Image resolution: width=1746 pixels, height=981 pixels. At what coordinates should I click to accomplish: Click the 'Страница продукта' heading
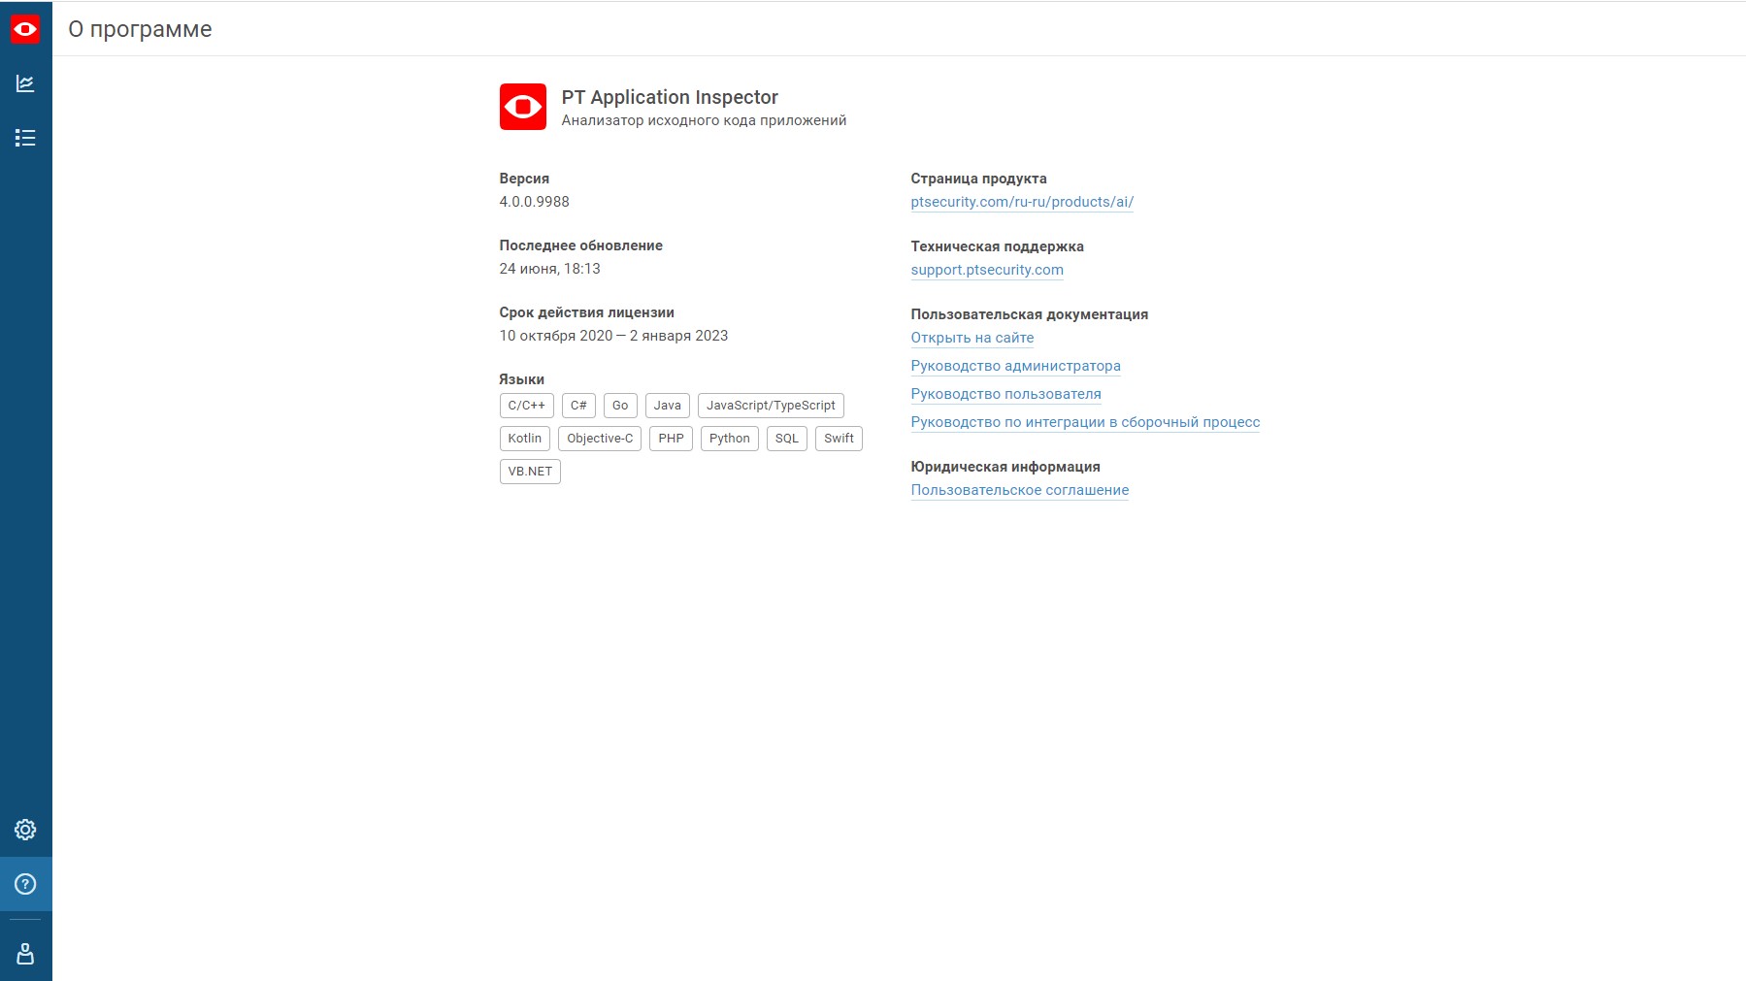pos(978,179)
